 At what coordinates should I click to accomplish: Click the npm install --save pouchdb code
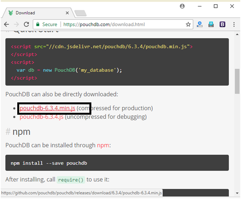(49, 163)
